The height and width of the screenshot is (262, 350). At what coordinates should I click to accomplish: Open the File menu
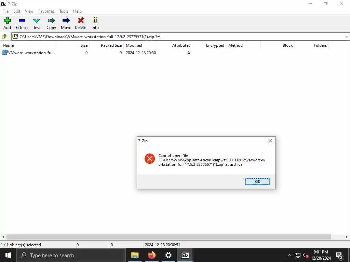(x=5, y=11)
